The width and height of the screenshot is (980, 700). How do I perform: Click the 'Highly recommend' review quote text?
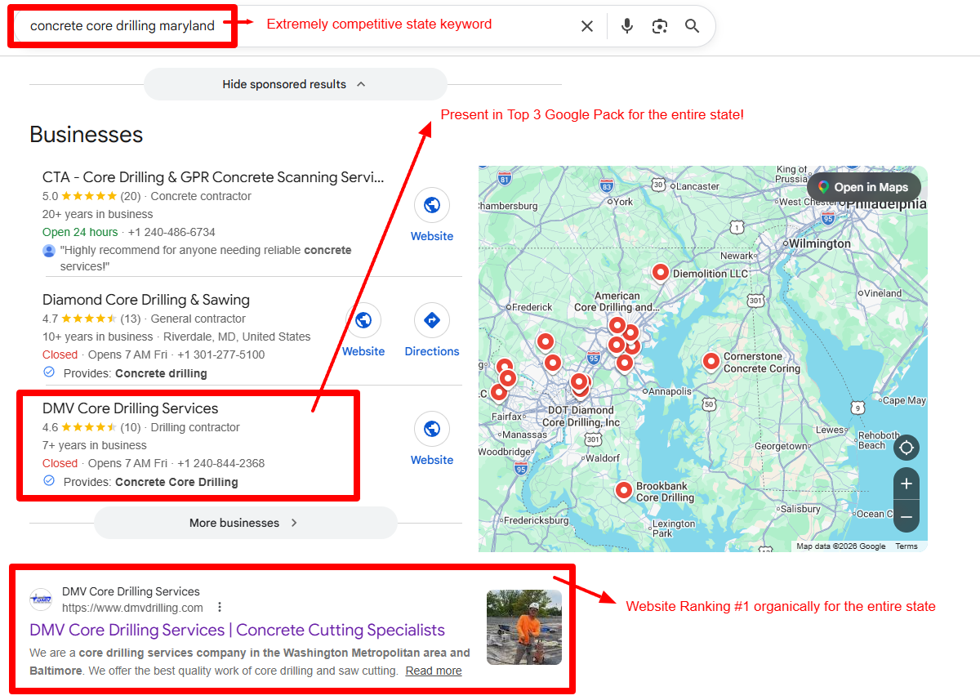tap(206, 258)
